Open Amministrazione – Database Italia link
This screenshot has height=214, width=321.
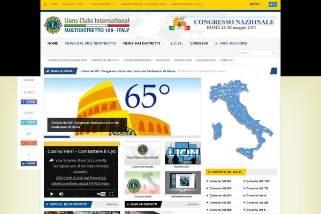coord(144,4)
